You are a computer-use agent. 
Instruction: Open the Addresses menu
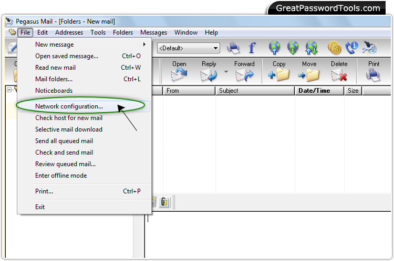tap(69, 32)
